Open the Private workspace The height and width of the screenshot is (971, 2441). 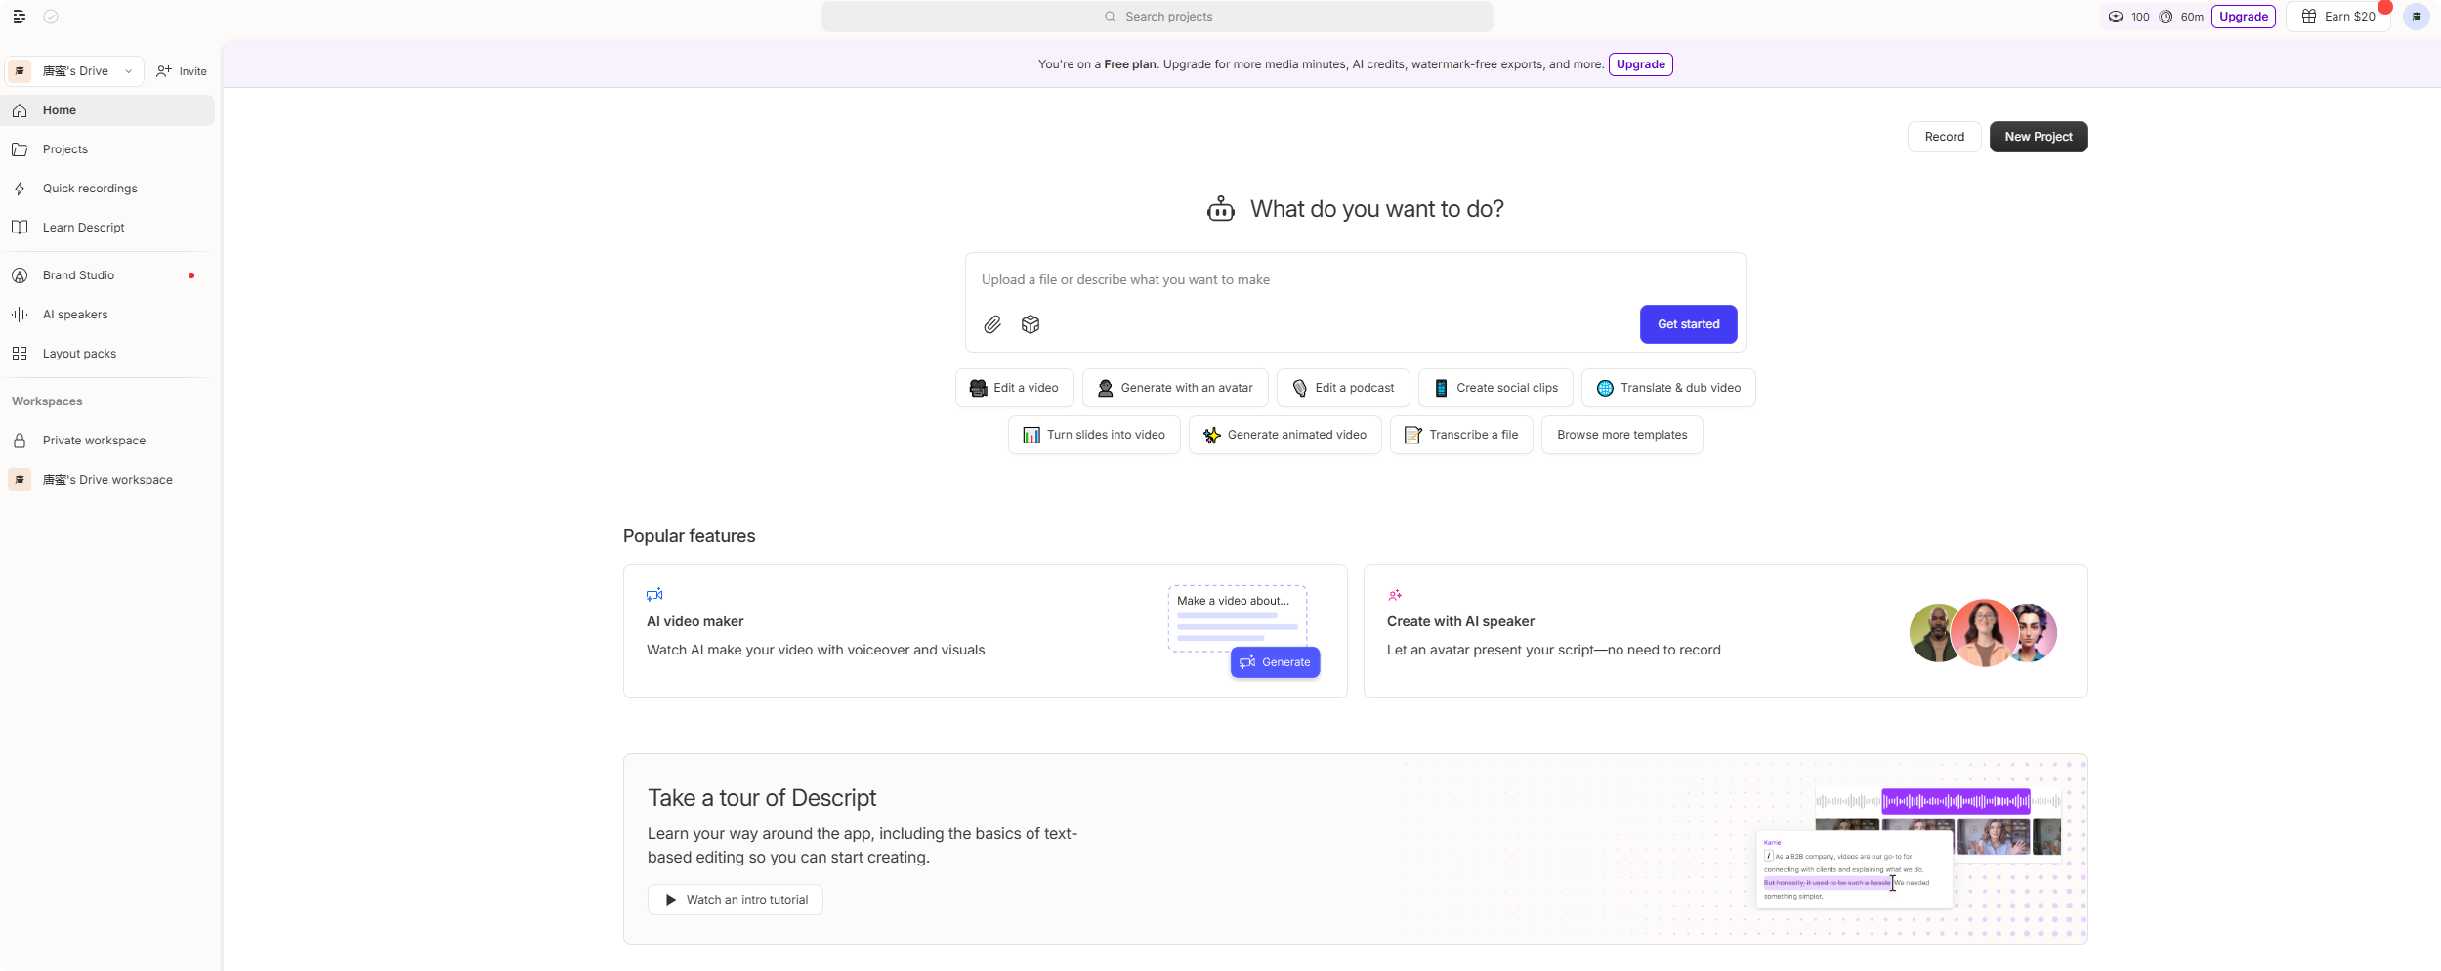(x=94, y=441)
